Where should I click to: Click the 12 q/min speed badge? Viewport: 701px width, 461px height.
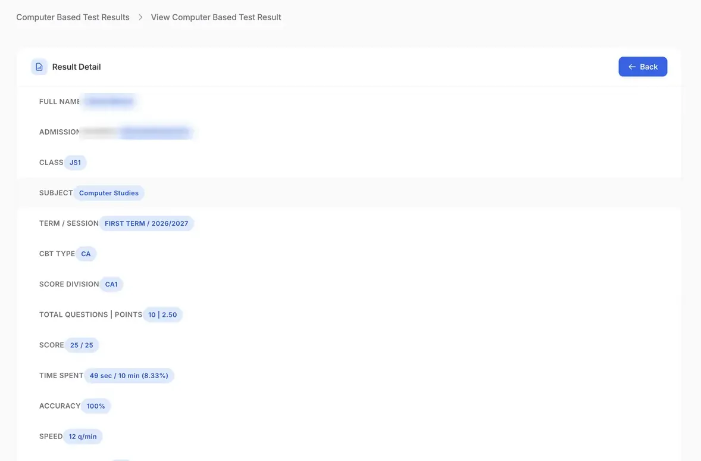[x=83, y=437]
